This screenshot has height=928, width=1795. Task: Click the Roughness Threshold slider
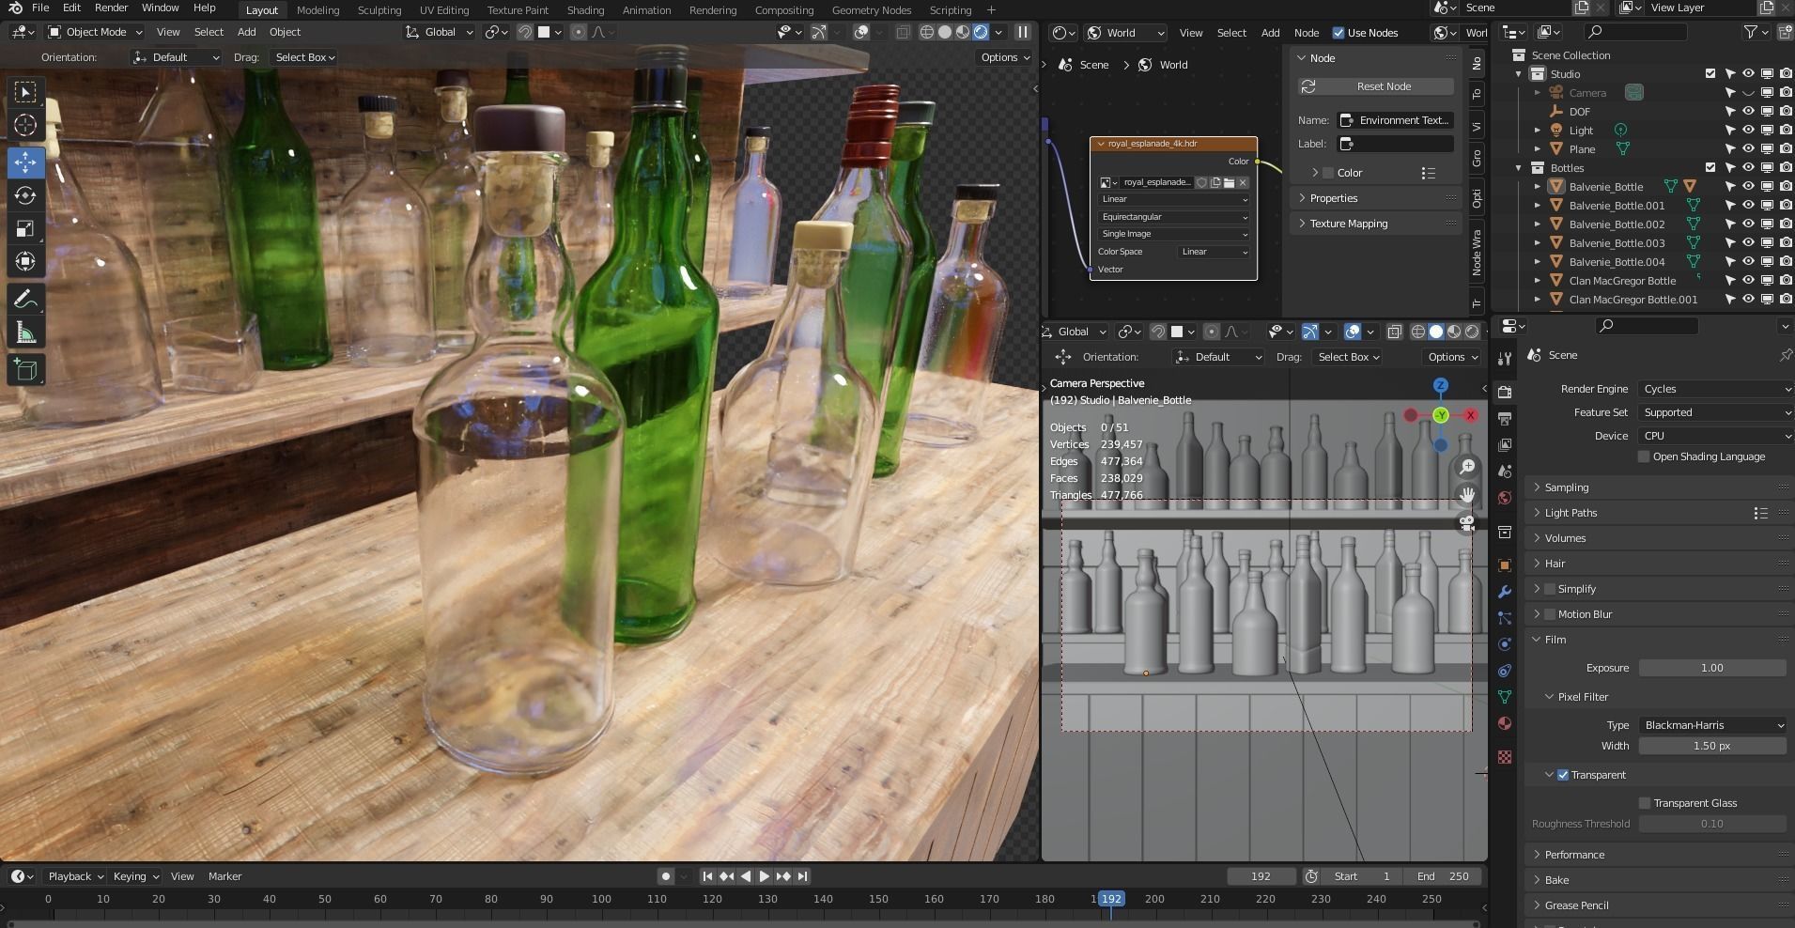point(1712,824)
